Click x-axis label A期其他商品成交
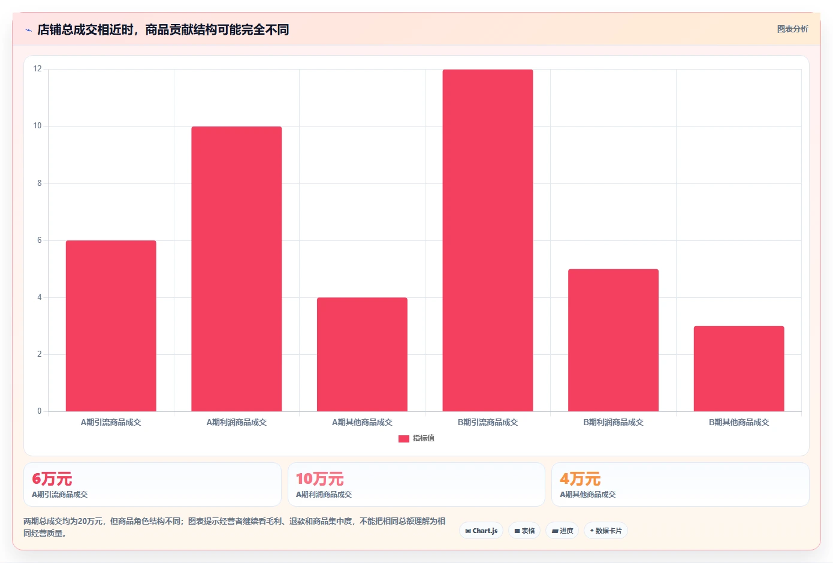The image size is (833, 563). 362,422
